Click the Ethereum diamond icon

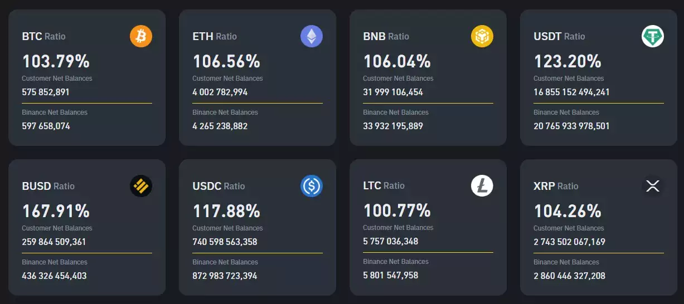tap(312, 36)
